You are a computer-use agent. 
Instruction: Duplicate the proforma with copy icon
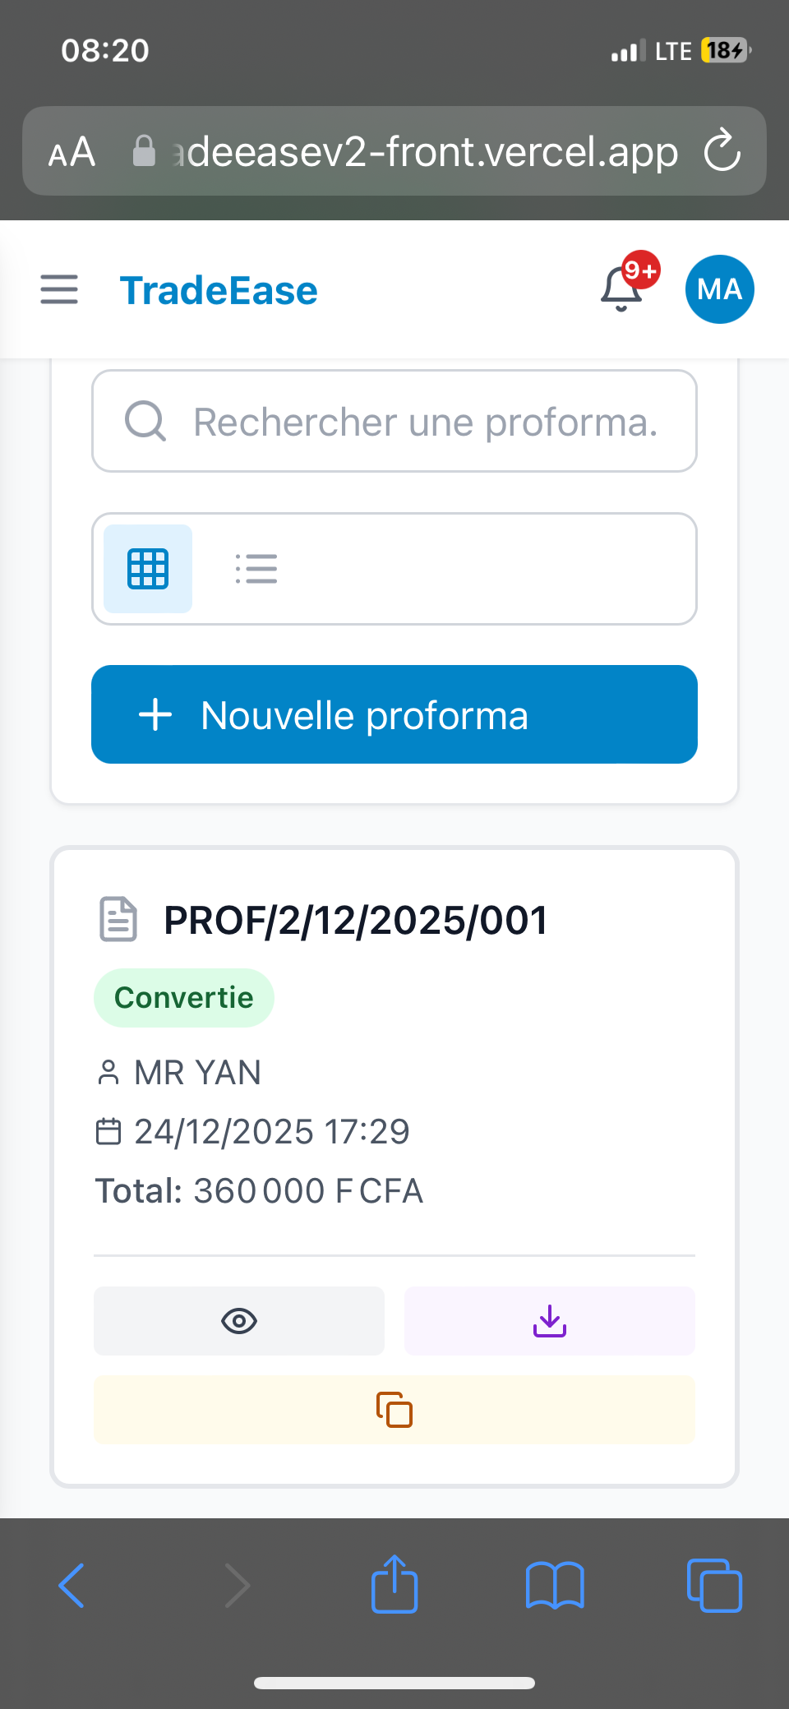(394, 1410)
